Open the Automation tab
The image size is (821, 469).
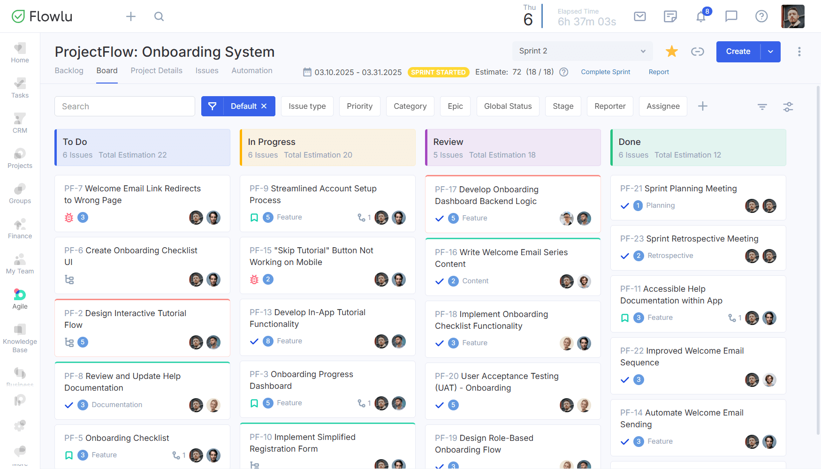(x=252, y=70)
